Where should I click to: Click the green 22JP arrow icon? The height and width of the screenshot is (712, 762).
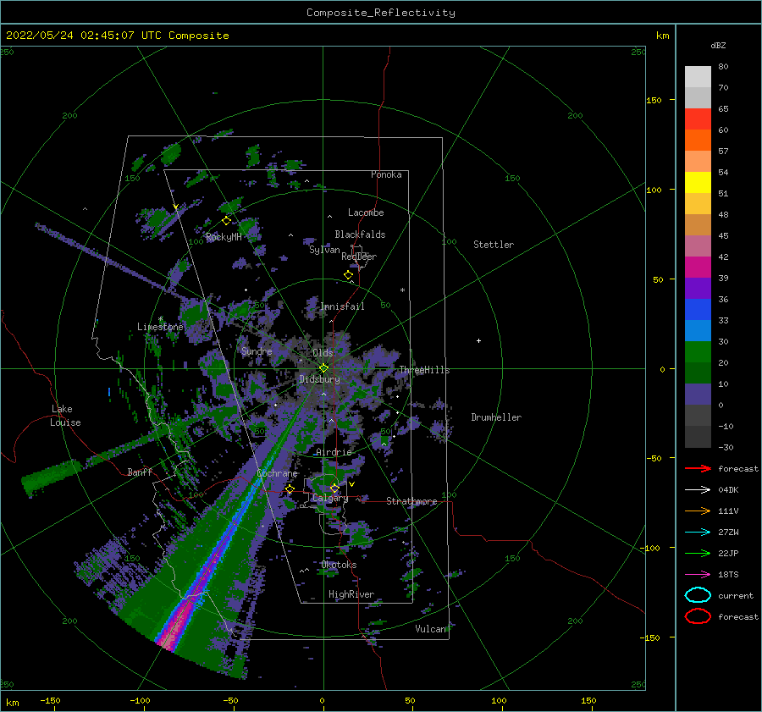pos(698,553)
